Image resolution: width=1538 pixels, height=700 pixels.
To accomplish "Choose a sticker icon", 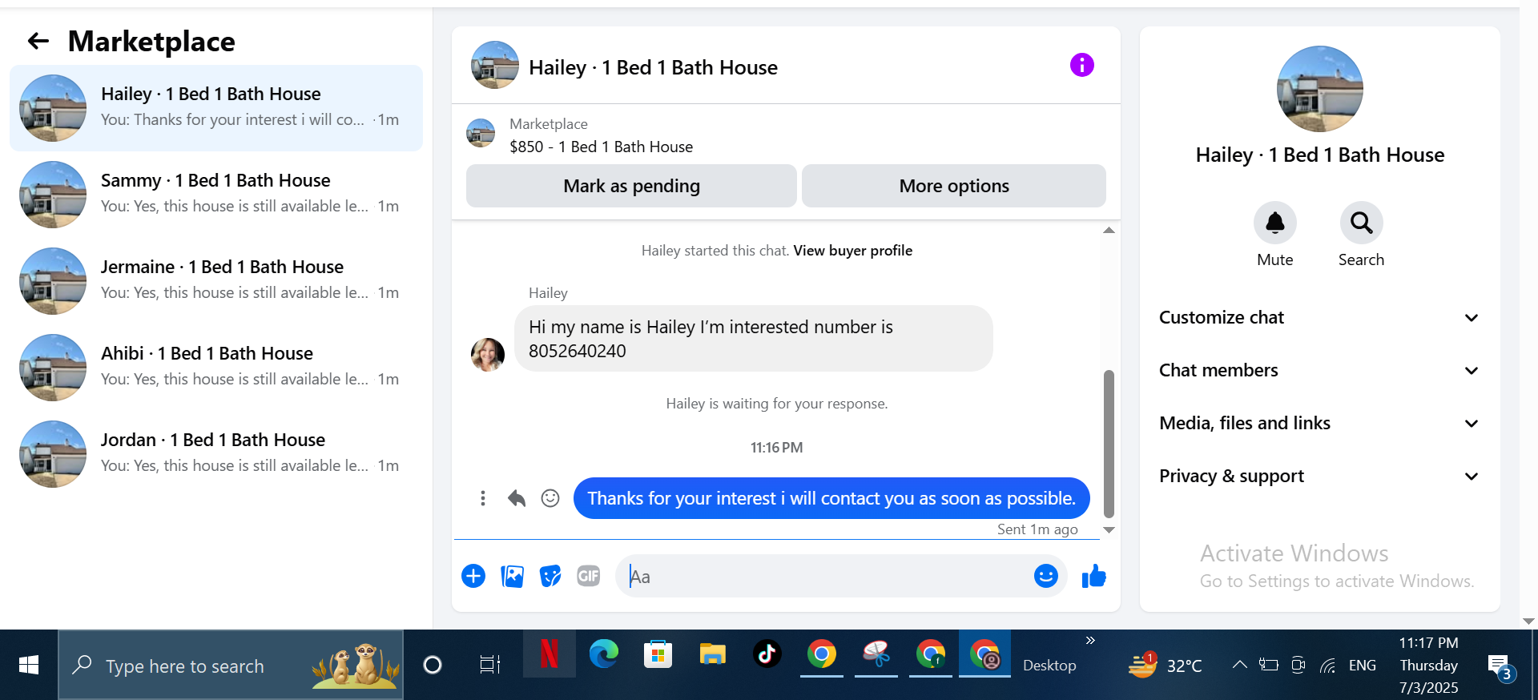I will click(x=550, y=576).
